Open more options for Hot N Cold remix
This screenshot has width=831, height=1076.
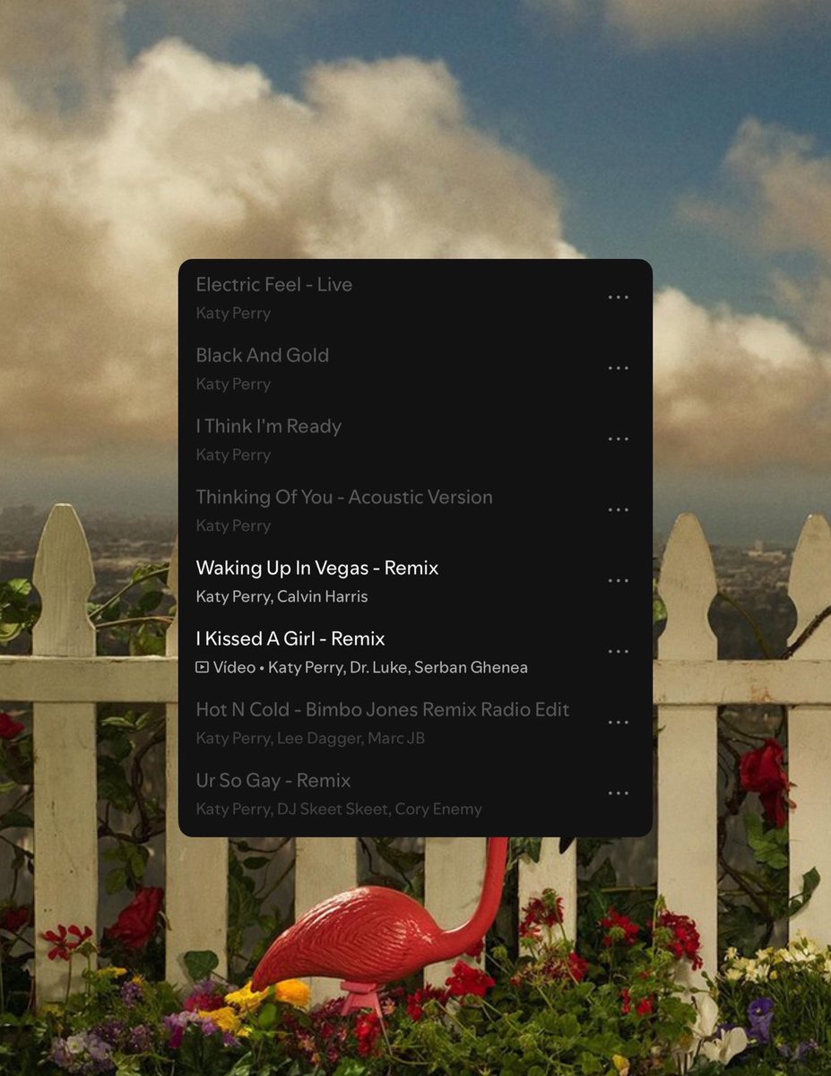618,723
